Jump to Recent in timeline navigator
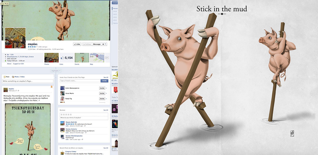Viewport: 318px width, 155px height. coord(116,8)
